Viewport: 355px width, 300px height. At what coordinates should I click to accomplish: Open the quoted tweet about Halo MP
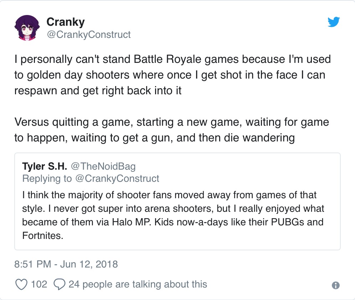click(x=177, y=201)
